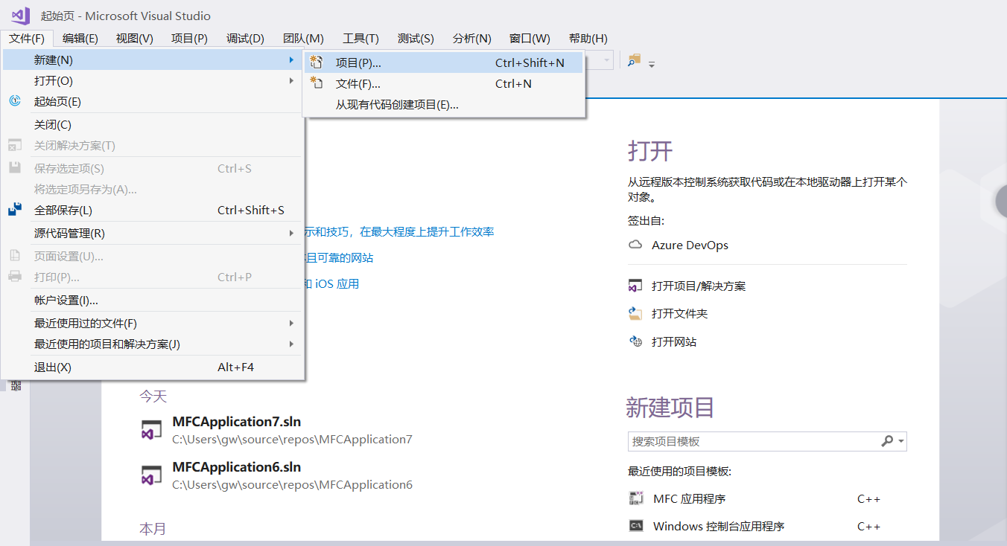1007x546 pixels.
Task: Click the 本月 heading in the recent list
Action: coord(153,529)
